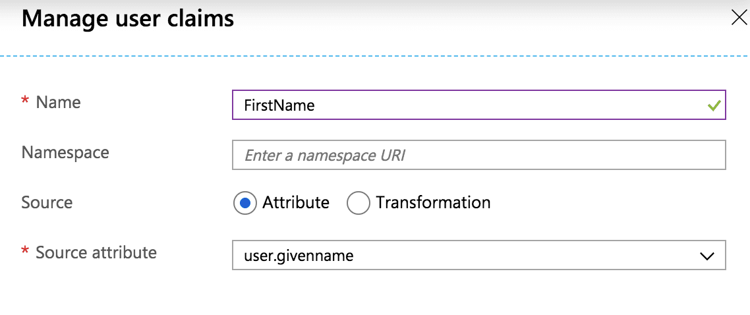
Task: Click the Namespace field label
Action: (x=65, y=152)
